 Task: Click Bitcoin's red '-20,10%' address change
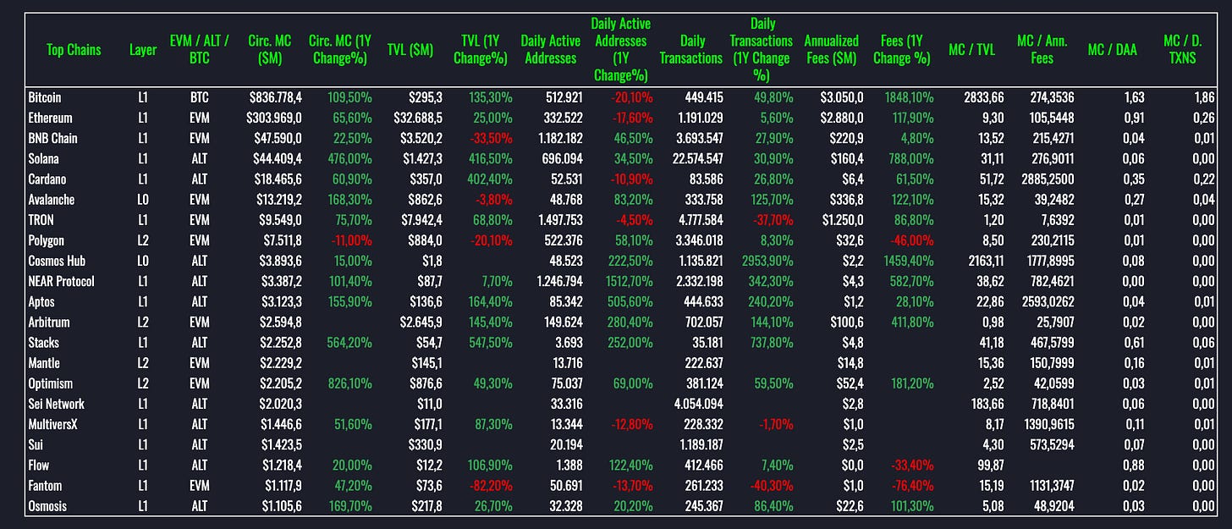631,98
